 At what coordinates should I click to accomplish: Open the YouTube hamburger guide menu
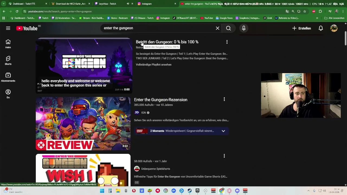(x=8, y=28)
